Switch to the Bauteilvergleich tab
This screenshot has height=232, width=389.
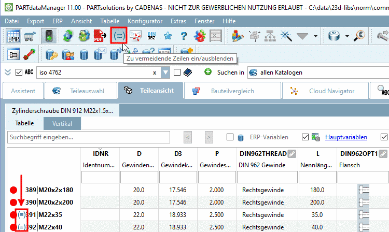tap(232, 91)
